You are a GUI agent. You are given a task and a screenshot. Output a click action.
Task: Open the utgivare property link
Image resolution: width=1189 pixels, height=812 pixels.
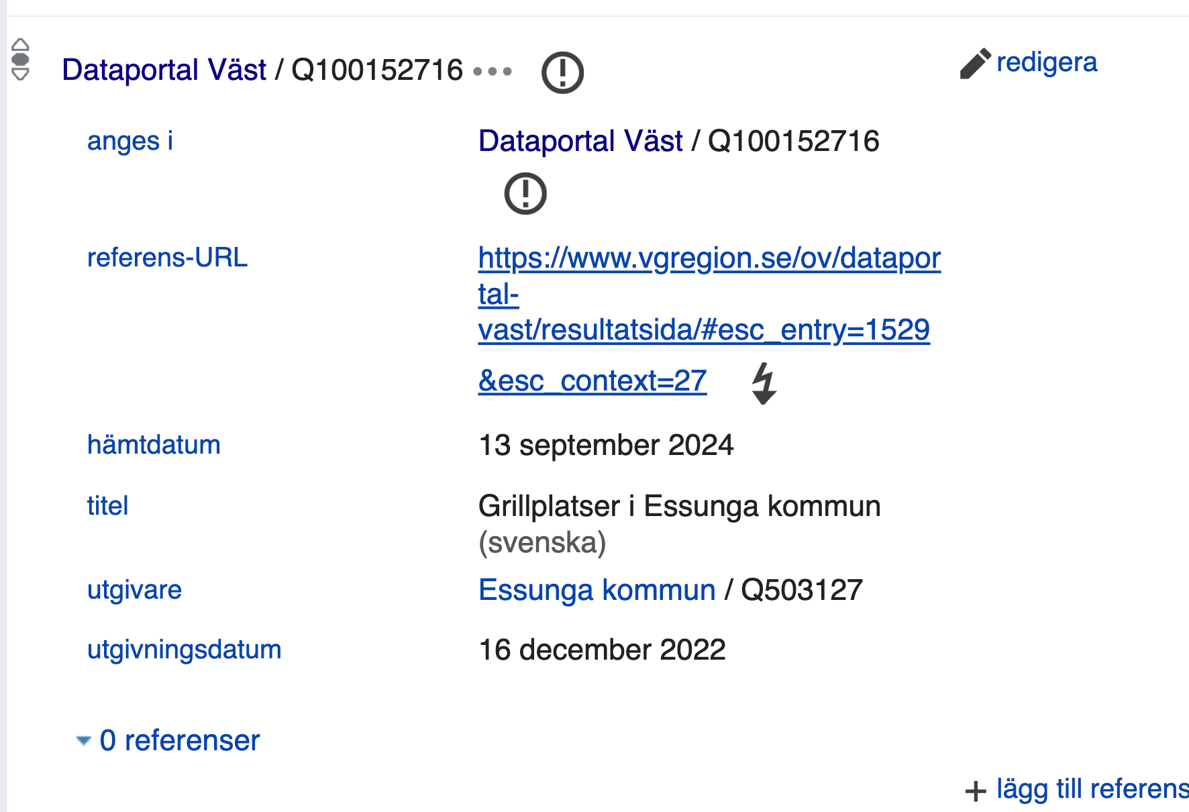pos(134,590)
